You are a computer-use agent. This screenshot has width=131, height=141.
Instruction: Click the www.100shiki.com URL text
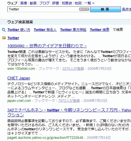click(21, 69)
